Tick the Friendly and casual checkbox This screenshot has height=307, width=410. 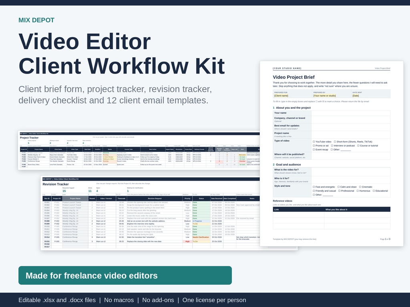pyautogui.click(x=314, y=191)
